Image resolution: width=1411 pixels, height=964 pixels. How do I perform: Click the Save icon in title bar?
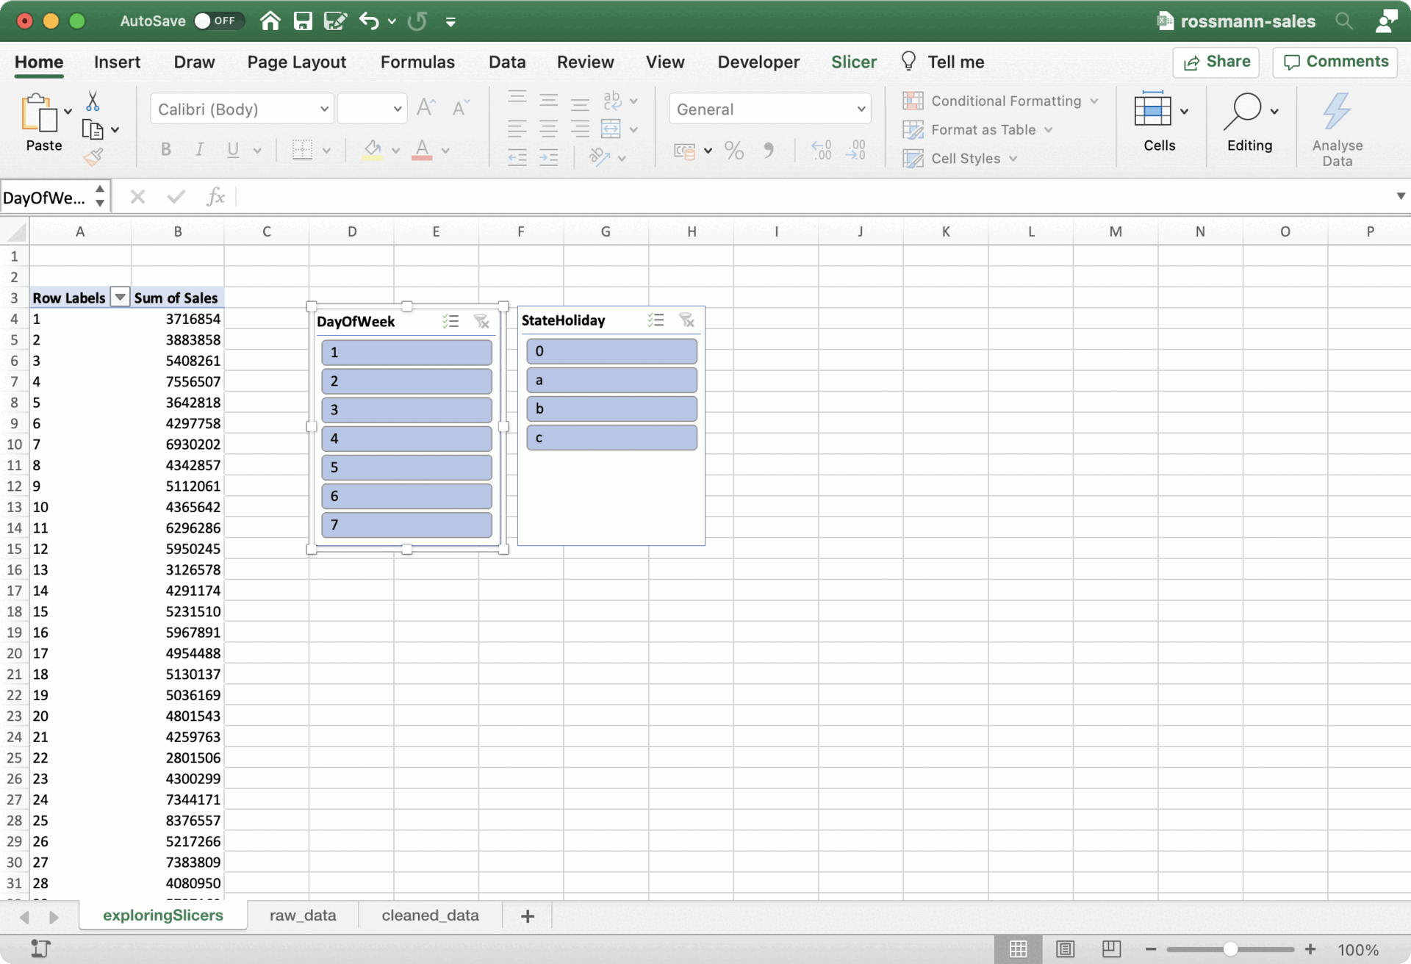click(x=303, y=21)
